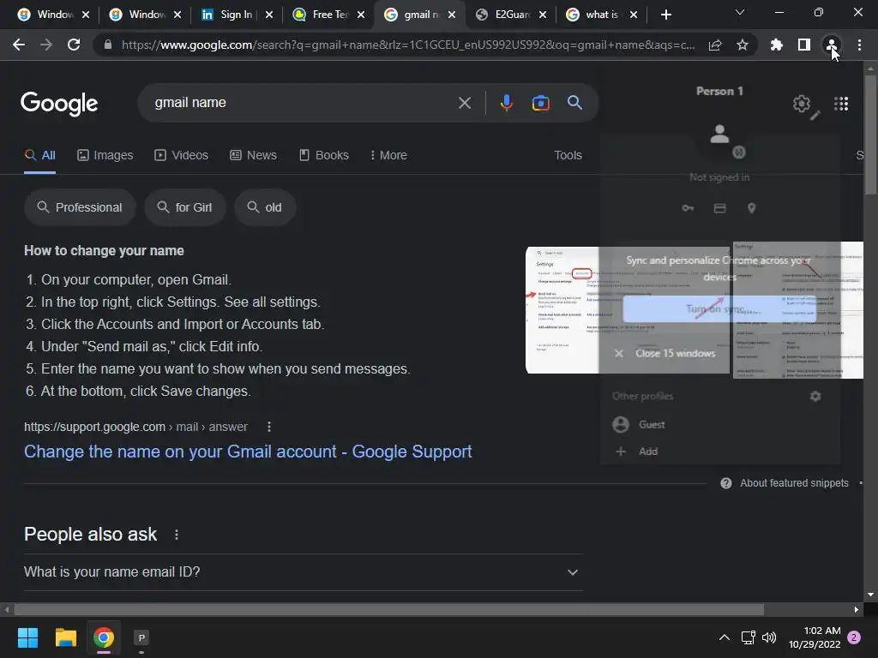Open File Explorer from taskbar
Image resolution: width=878 pixels, height=658 pixels.
(65, 637)
